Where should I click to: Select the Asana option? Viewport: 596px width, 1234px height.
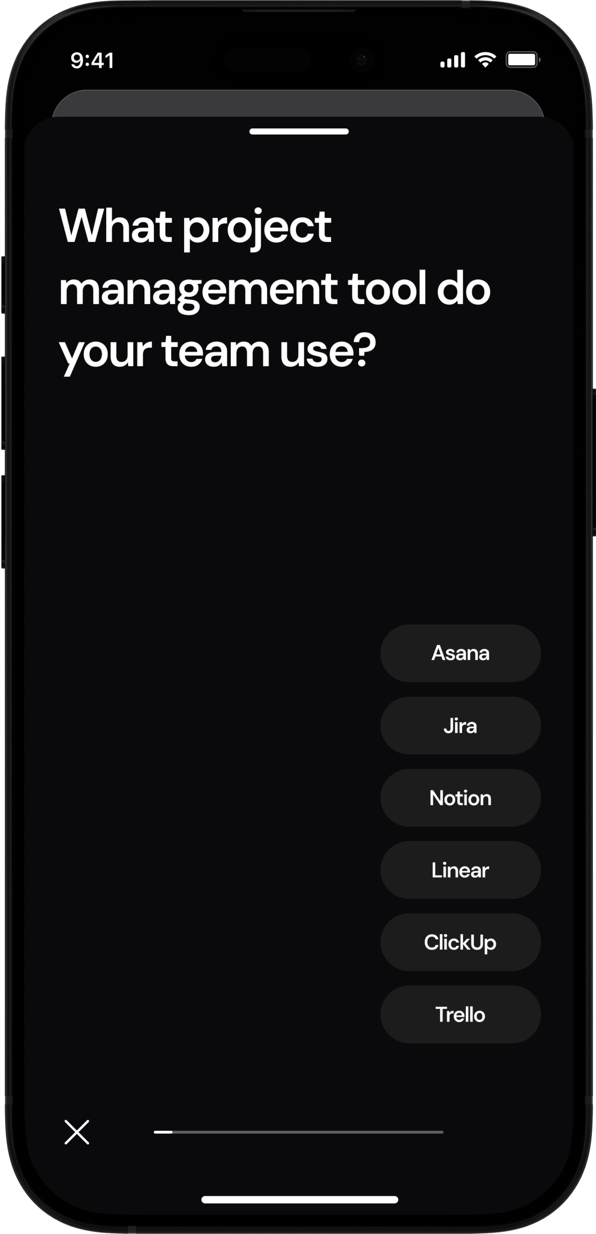click(x=460, y=653)
